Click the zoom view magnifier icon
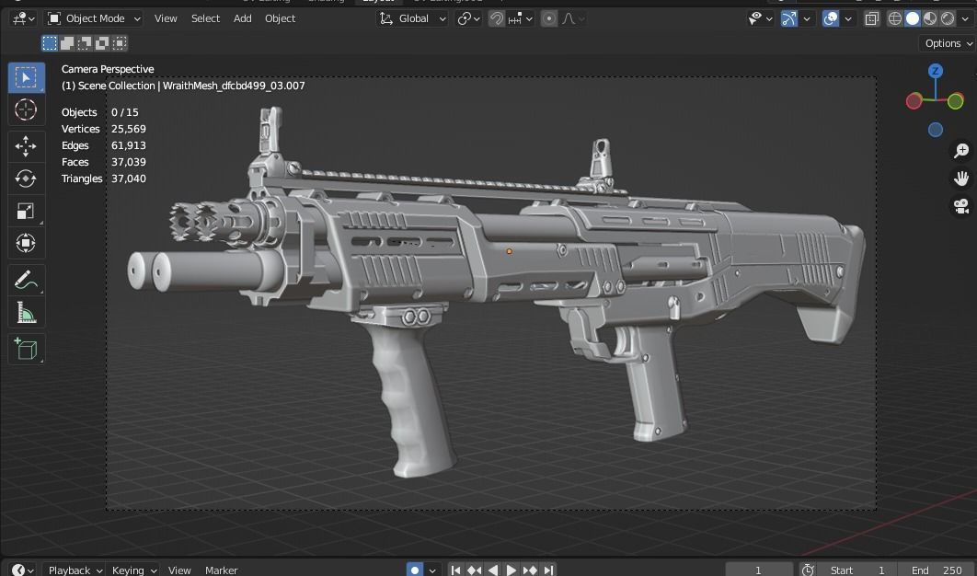The height and width of the screenshot is (576, 977). [961, 150]
